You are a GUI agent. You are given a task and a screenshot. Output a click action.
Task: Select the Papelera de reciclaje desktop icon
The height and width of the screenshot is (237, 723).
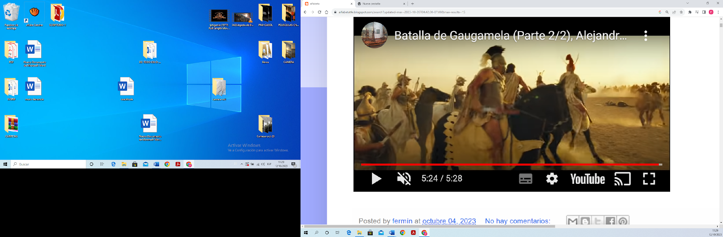point(11,17)
